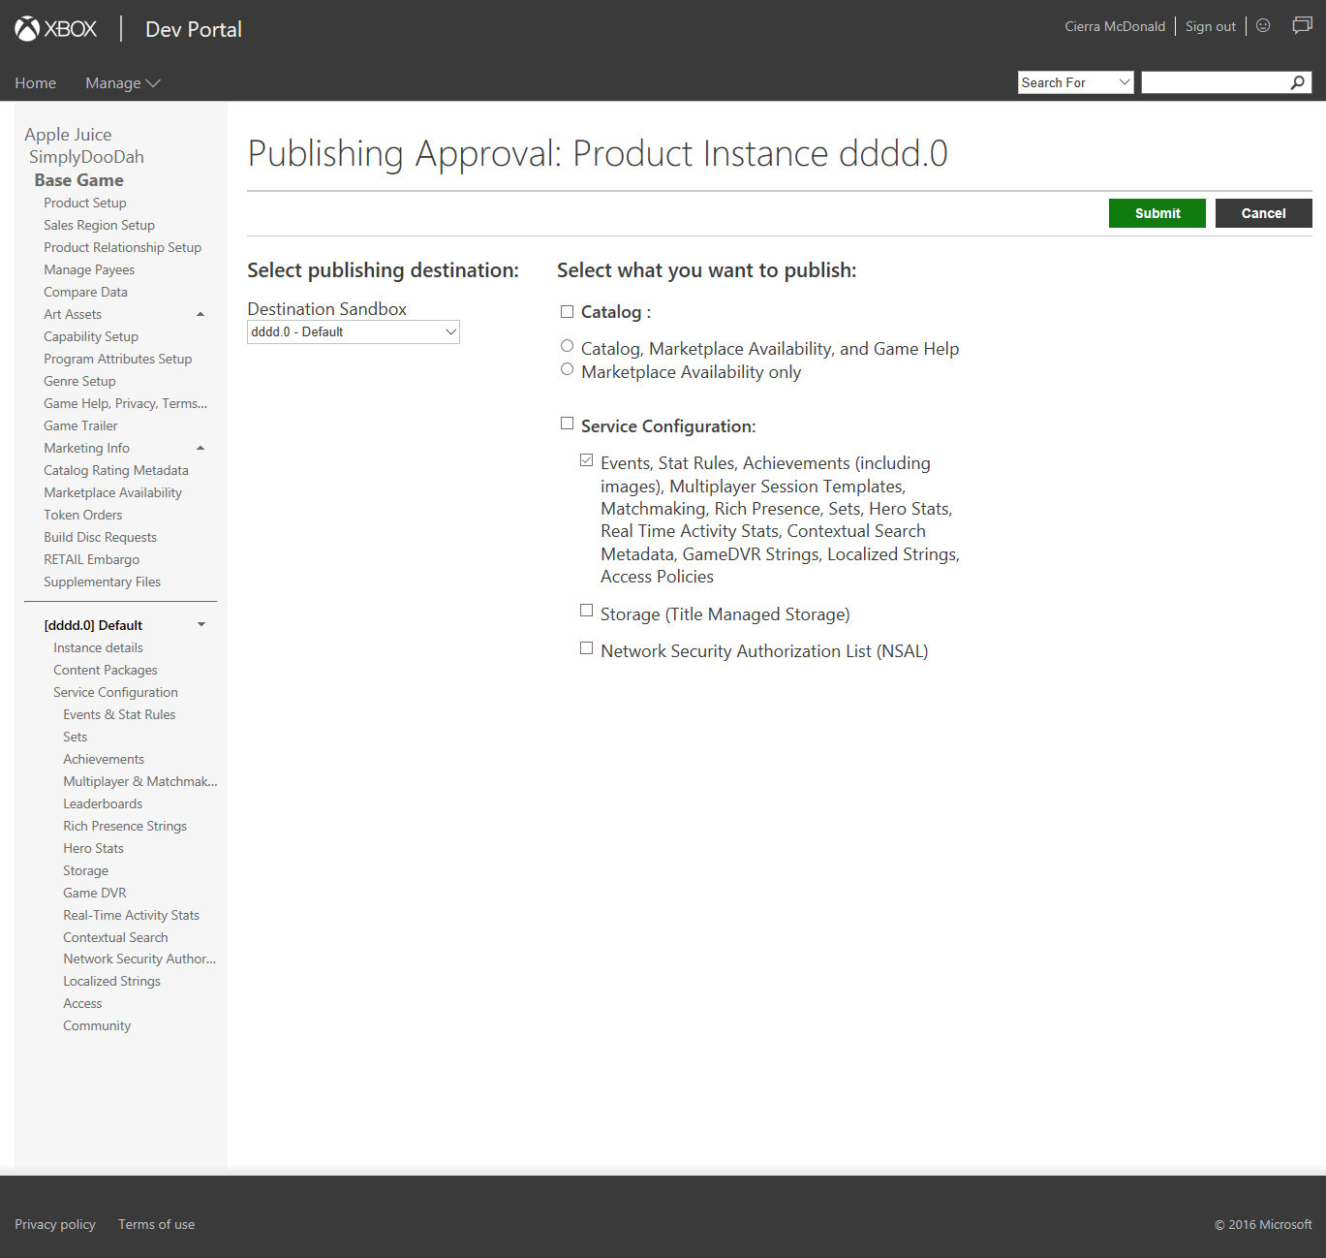Open Content Packages in sidebar
1326x1258 pixels.
click(105, 670)
